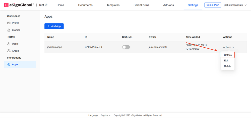Click the eSignGlobal logo icon

pos(6,5)
